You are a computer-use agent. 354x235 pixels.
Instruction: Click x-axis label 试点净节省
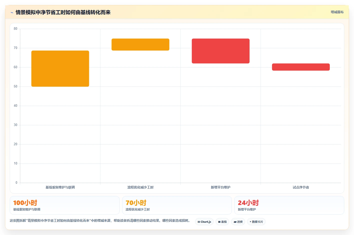click(x=301, y=187)
